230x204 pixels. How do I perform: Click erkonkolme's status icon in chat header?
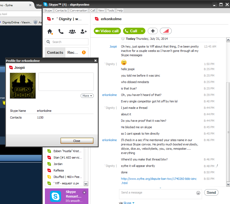(x=97, y=19)
